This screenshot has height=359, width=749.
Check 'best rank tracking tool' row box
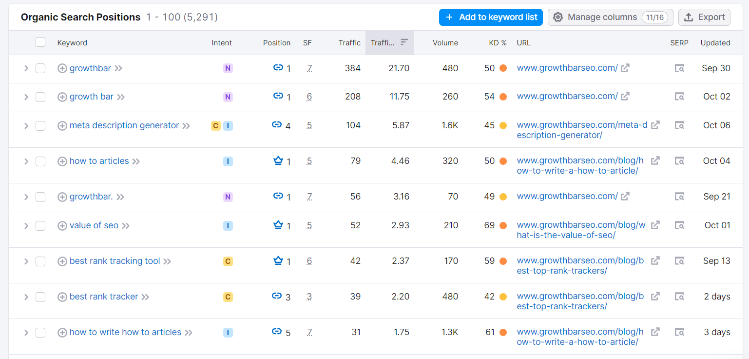(x=40, y=261)
